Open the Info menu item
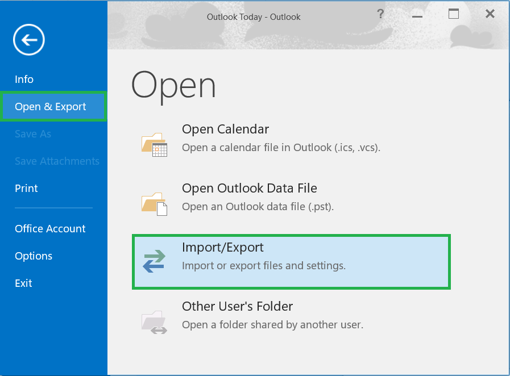Viewport: 510px width, 376px height. 24,80
